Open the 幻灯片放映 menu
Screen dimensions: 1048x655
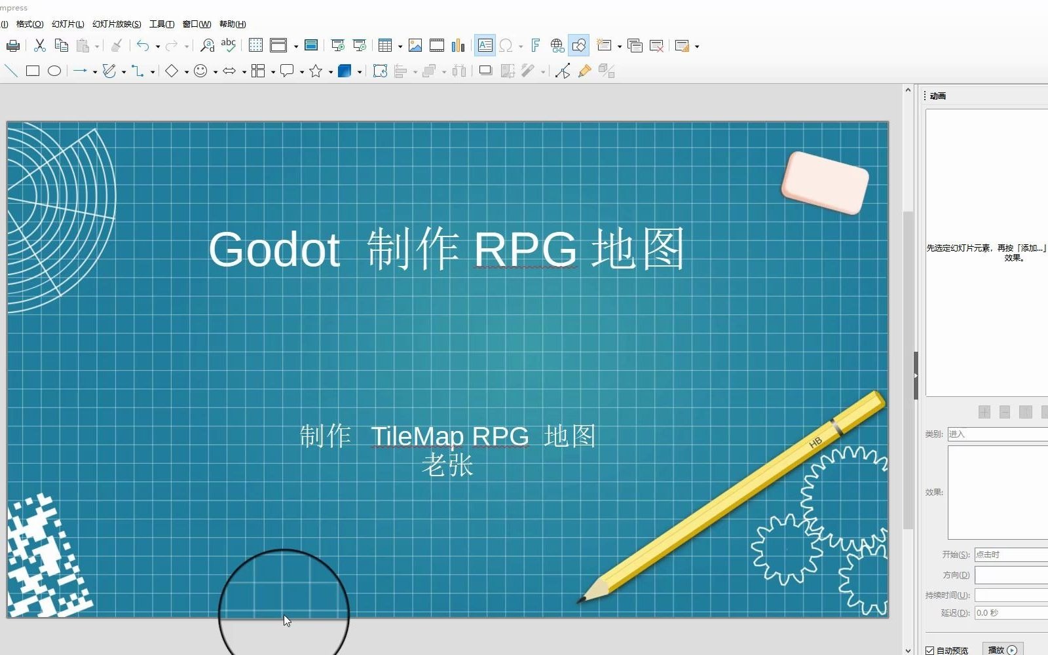click(115, 24)
